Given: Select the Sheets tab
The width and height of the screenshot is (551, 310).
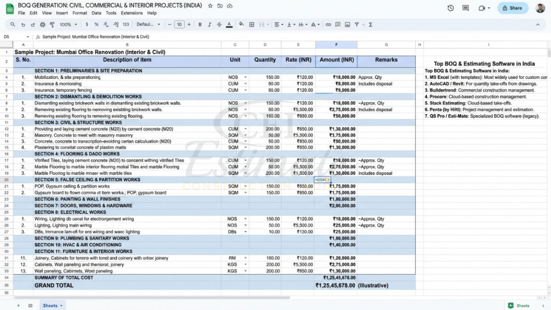Looking at the screenshot, I should point(53,306).
